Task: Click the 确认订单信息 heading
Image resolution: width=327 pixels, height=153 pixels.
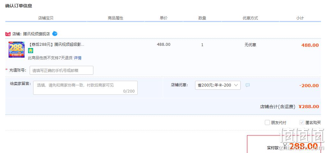Action: pos(18,6)
